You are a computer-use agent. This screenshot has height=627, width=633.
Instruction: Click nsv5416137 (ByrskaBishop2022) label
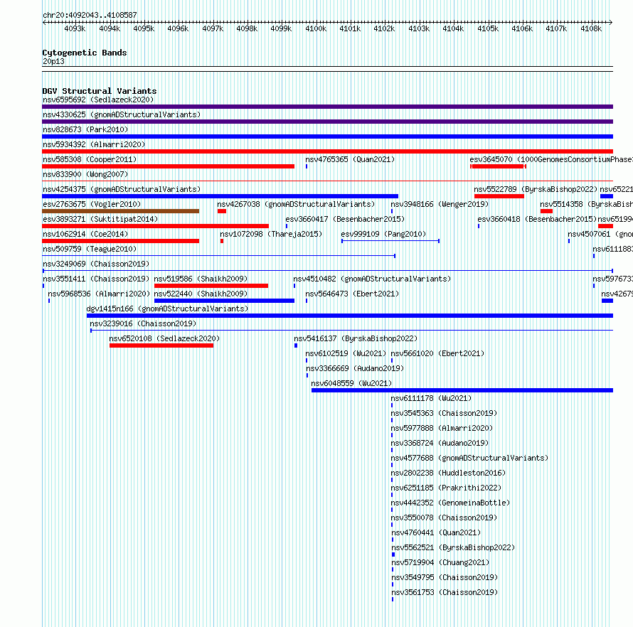point(356,338)
